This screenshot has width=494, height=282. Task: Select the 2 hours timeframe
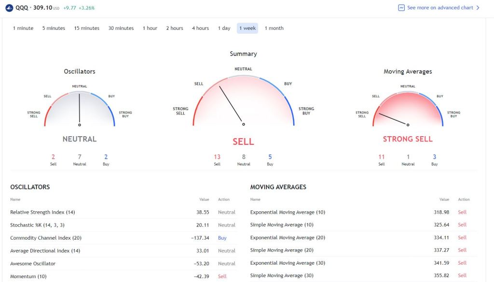click(174, 28)
